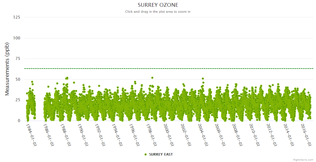
Task: Click the 'Click and drag' subtitle text
Action: [x=158, y=12]
